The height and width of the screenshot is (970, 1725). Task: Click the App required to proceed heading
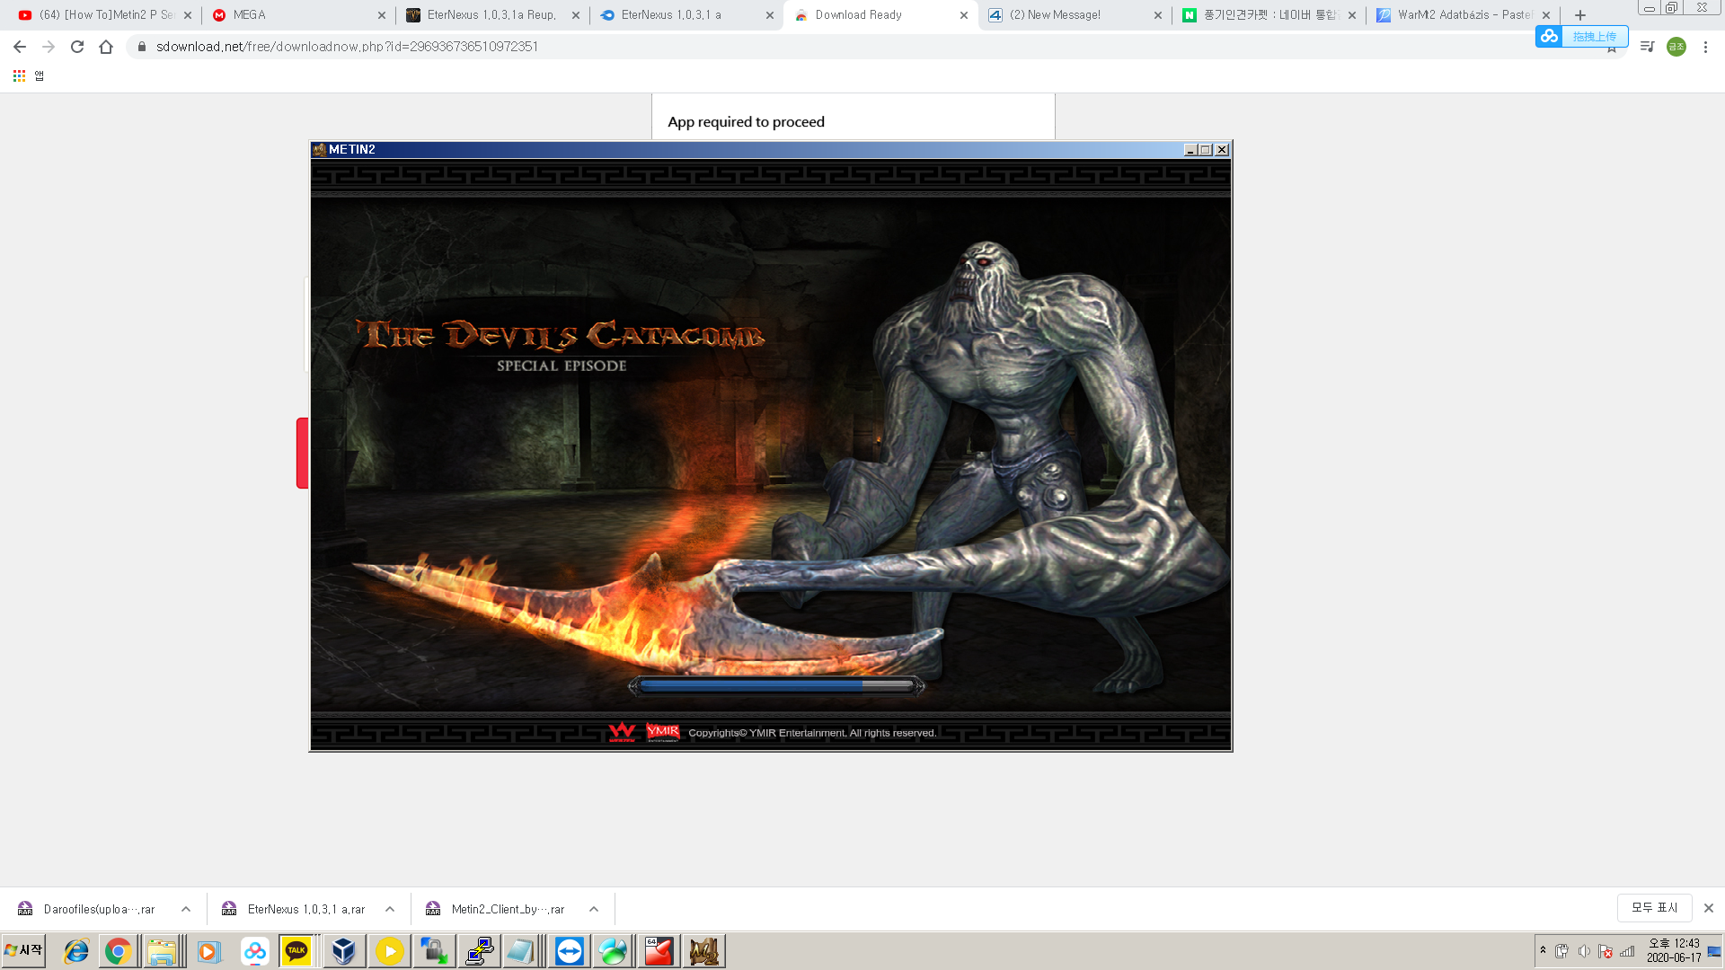tap(746, 122)
